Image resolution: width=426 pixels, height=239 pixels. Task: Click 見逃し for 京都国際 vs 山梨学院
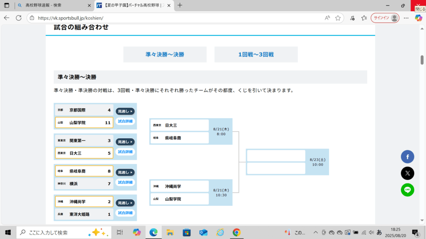coord(125,111)
